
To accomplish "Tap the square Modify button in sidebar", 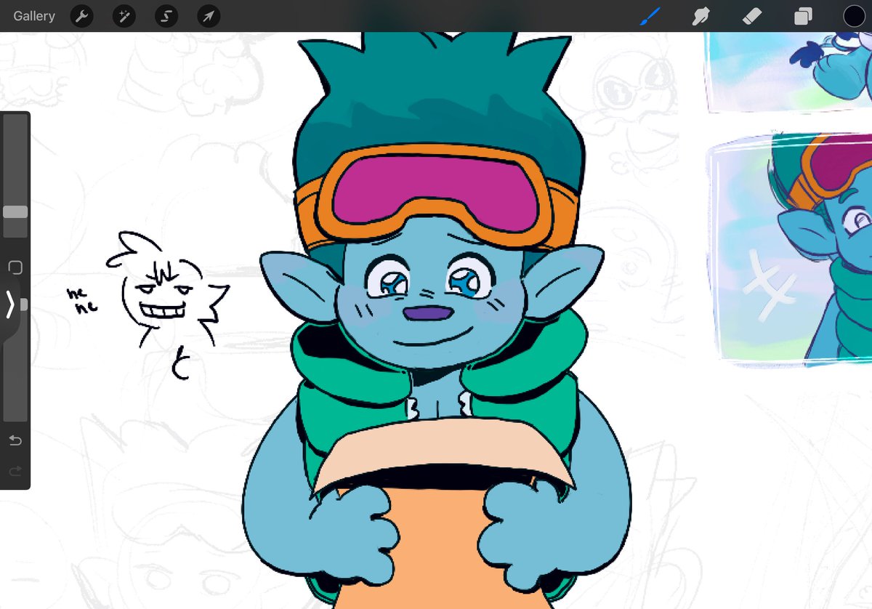I will [x=15, y=267].
